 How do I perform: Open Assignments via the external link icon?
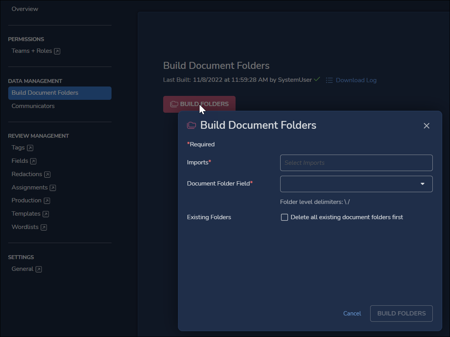point(53,187)
